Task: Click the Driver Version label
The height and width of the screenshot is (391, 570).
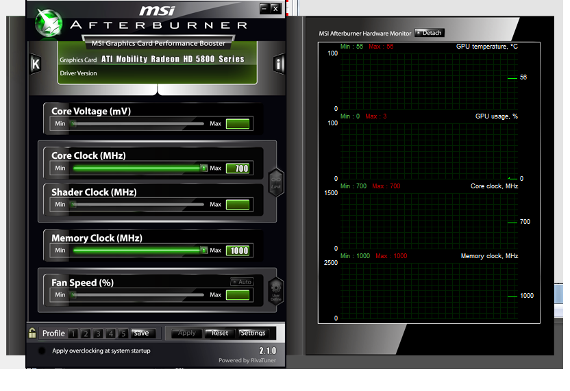Action: click(79, 73)
